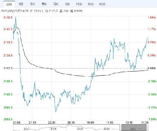Click the 8/24 segment in the mini timeline
Viewport: 157px width, 131px height.
tap(53, 128)
